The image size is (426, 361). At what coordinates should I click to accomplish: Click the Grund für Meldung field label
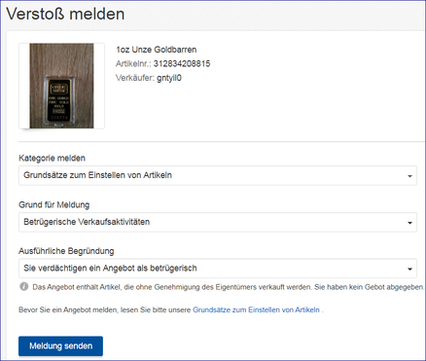tap(54, 205)
